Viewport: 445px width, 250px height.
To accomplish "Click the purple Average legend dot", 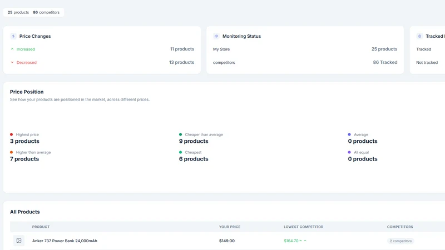I will point(349,134).
